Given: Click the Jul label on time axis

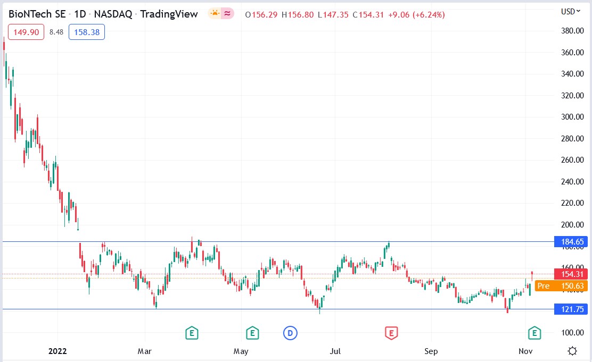Looking at the screenshot, I should [335, 351].
